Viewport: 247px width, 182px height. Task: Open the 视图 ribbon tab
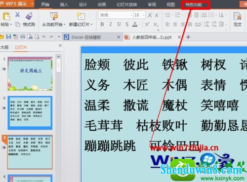[170, 4]
